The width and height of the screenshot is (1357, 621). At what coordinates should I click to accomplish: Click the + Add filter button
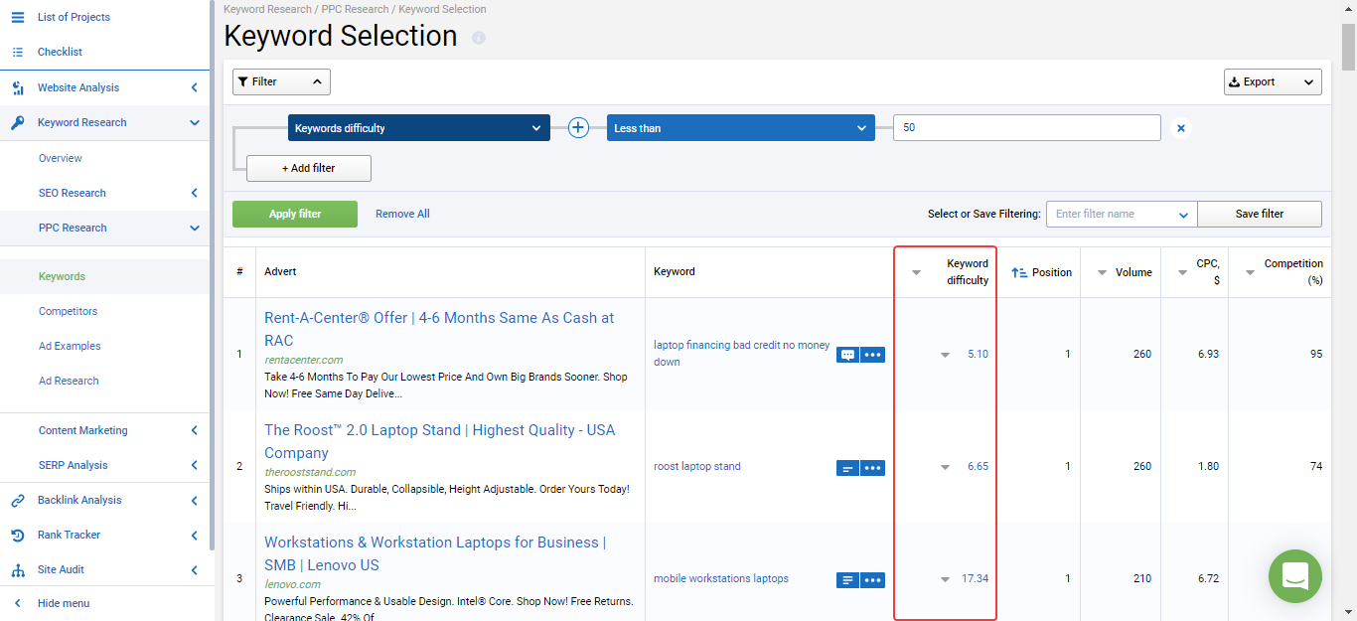pyautogui.click(x=309, y=168)
